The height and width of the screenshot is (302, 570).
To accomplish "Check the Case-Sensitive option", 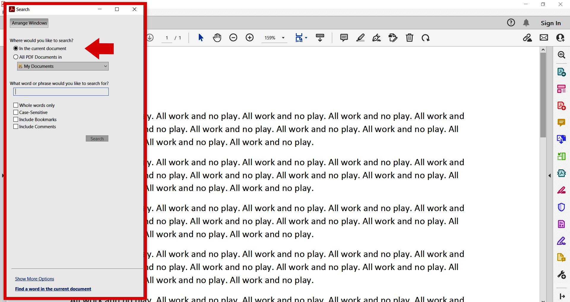I will pos(16,112).
